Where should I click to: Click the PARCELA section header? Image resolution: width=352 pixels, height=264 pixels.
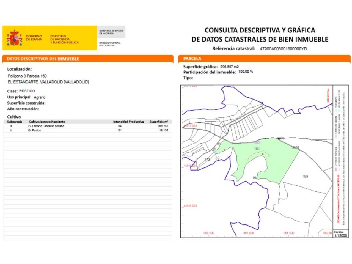[192, 59]
